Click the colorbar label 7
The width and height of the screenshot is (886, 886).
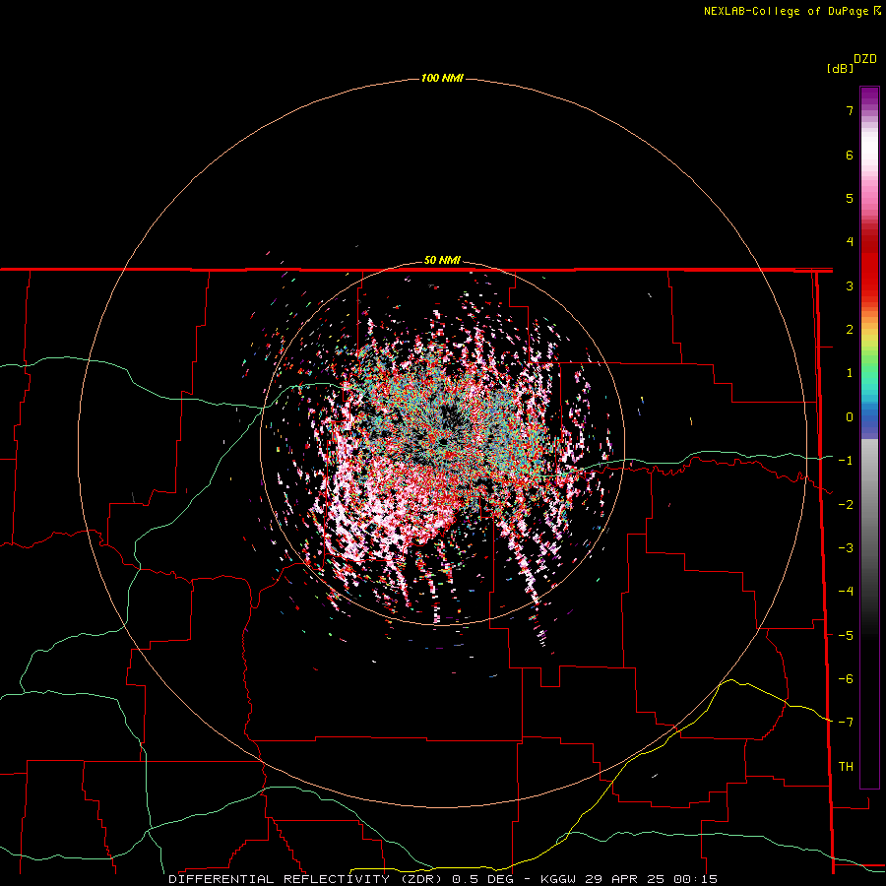850,110
